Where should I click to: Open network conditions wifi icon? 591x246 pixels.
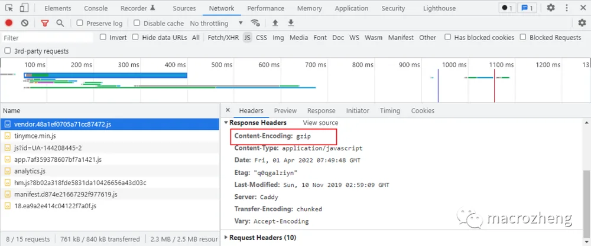255,23
